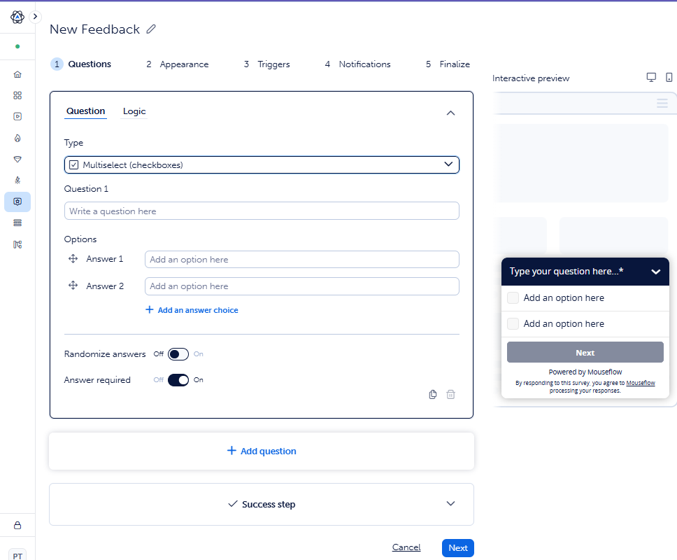Select the feedback icon in sidebar

(17, 202)
